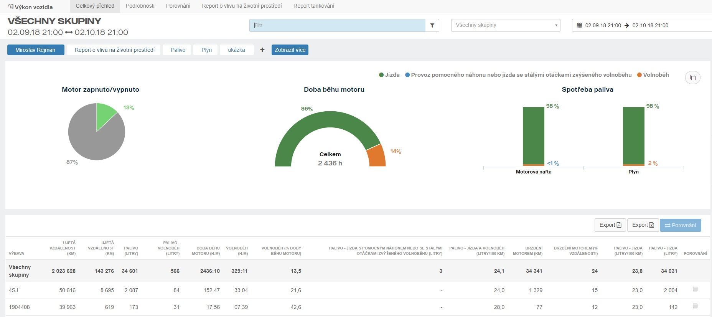The image size is (712, 317).
Task: Select the ukázka view button
Action: coord(236,50)
